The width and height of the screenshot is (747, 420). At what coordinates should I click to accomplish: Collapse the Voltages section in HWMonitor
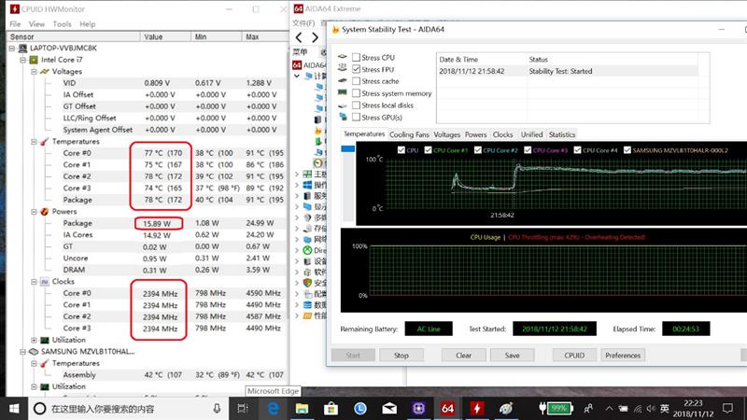click(x=34, y=72)
